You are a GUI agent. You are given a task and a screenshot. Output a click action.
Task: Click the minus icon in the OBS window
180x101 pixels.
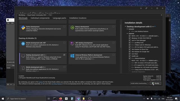(11, 84)
